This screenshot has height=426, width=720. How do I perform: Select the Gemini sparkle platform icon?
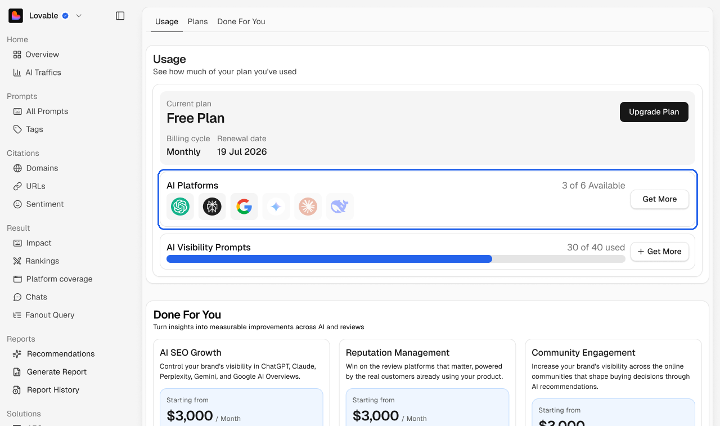pyautogui.click(x=276, y=207)
